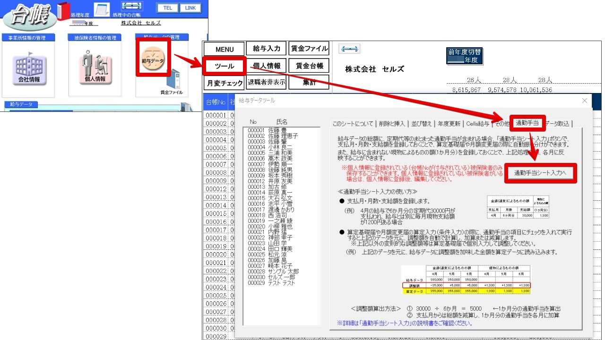Switch to 年度更新 tab
This screenshot has height=340, width=605.
449,124
